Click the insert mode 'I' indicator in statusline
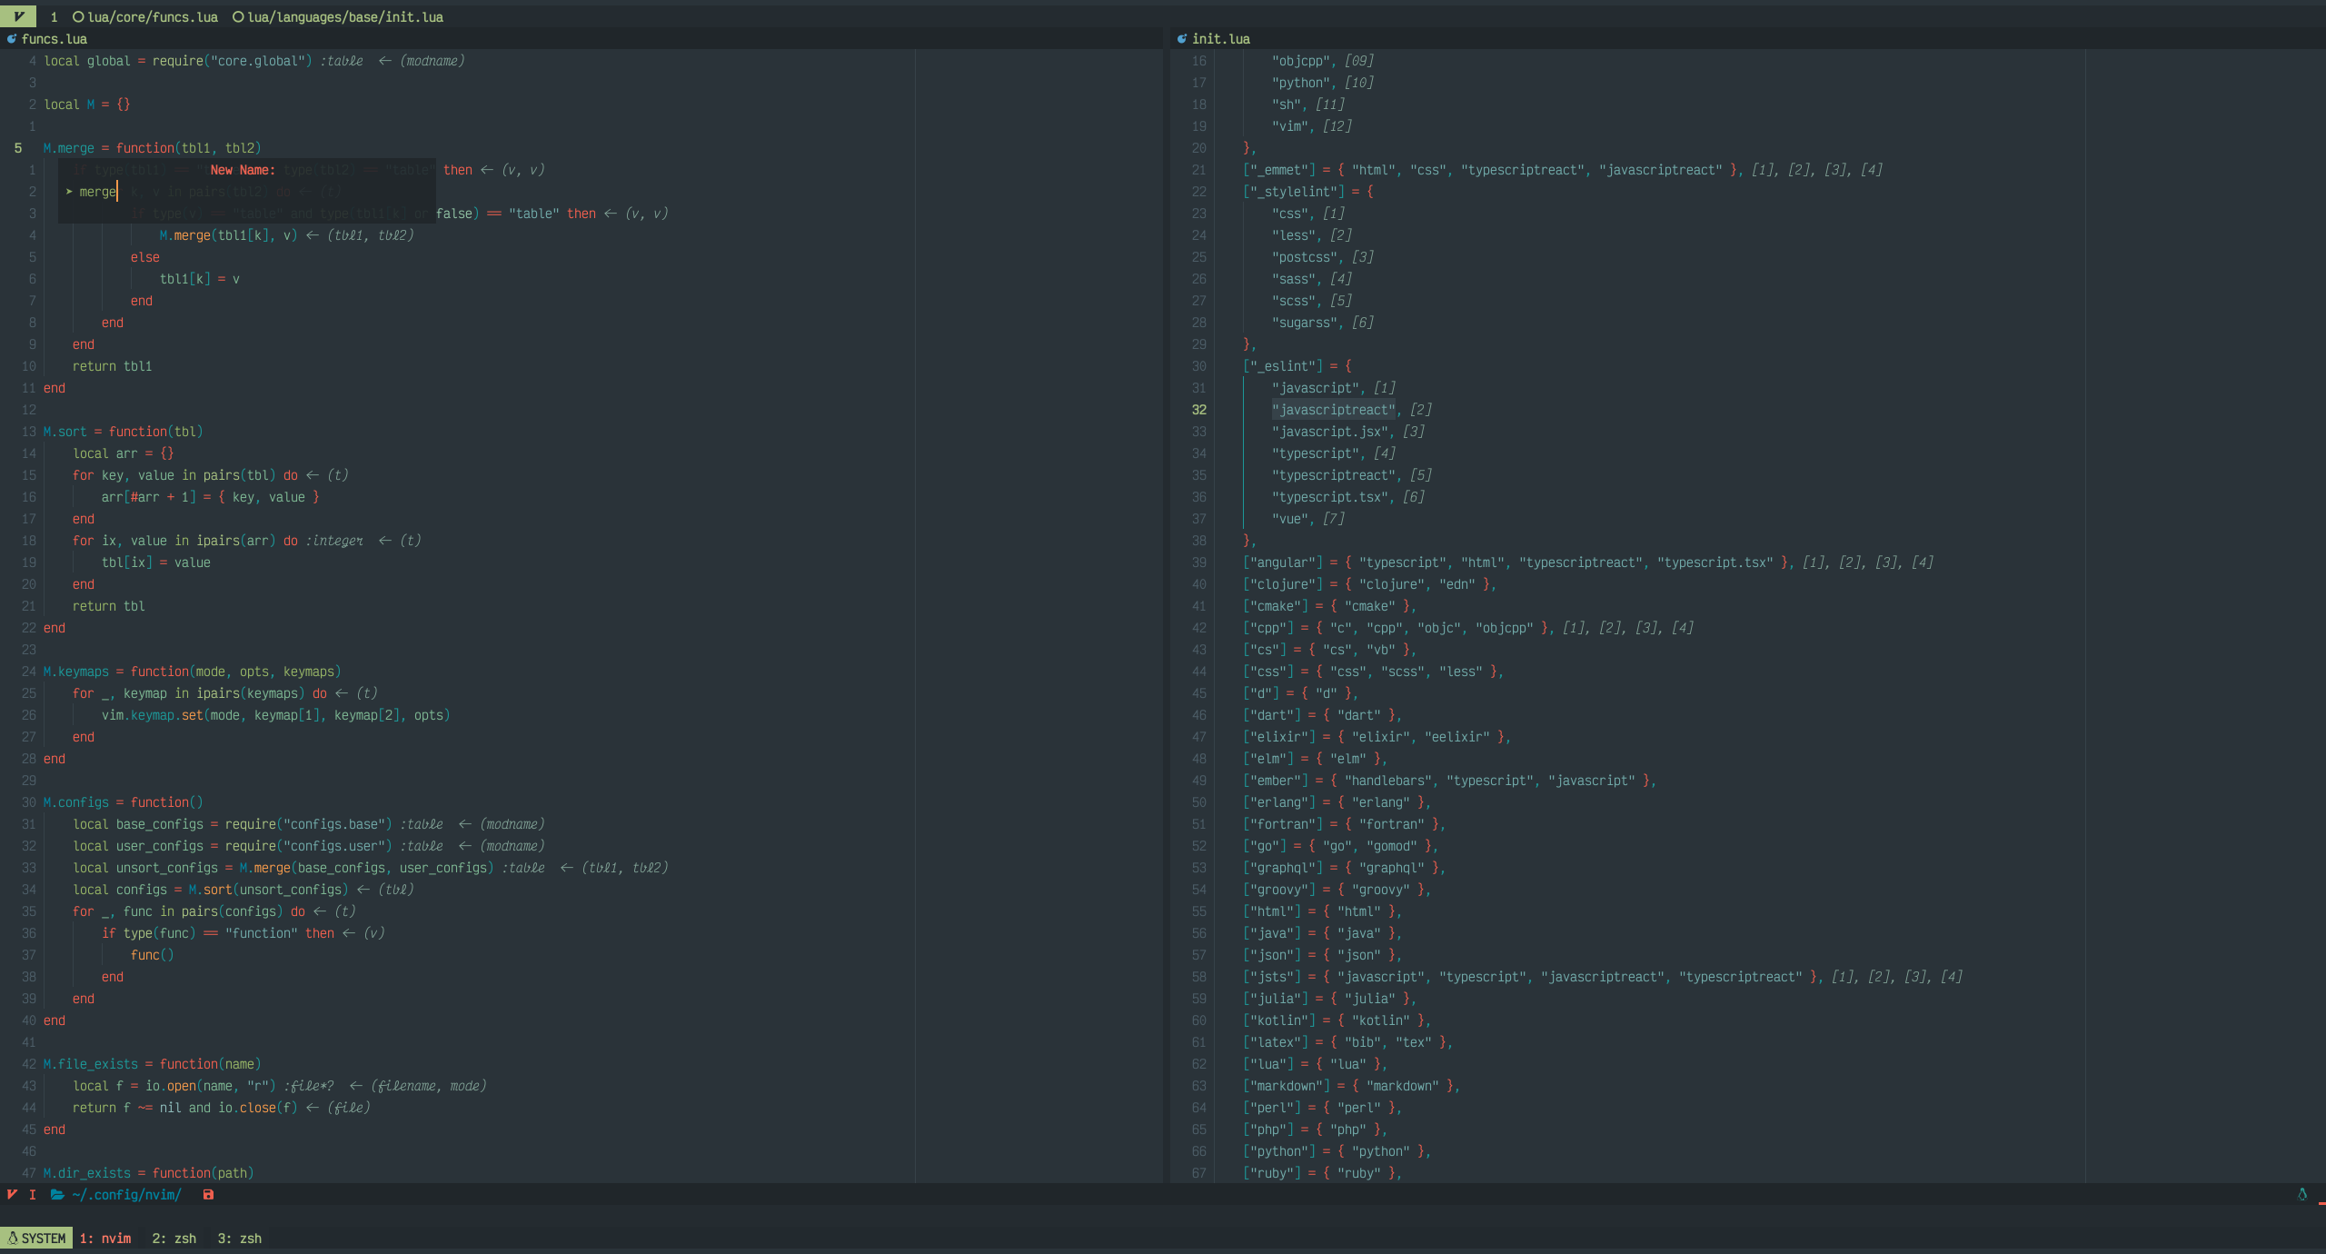Screen dimensions: 2326x1254 tap(33, 1195)
